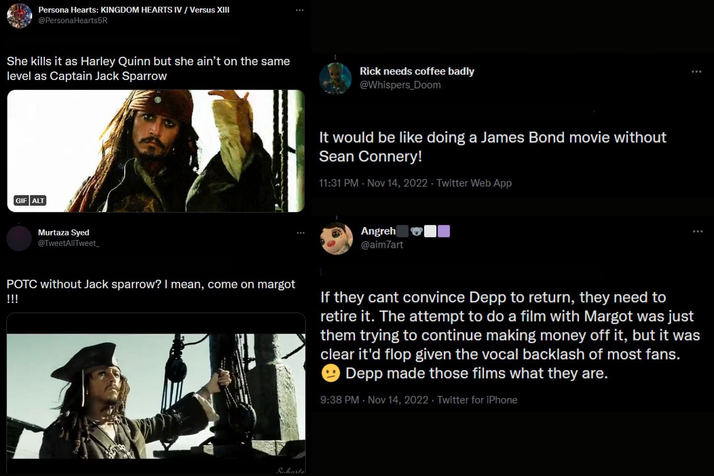
Task: Open @Whispers_Doom handle link
Action: click(400, 85)
